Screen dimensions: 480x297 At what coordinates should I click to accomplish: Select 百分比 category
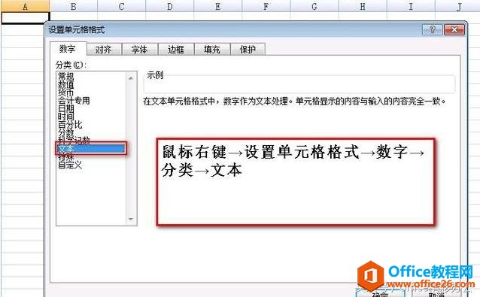[x=70, y=125]
